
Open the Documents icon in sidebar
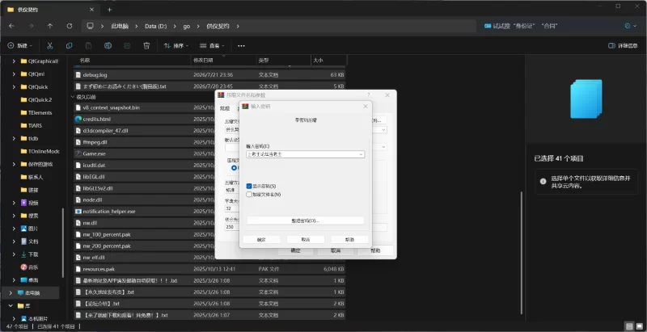pos(24,242)
